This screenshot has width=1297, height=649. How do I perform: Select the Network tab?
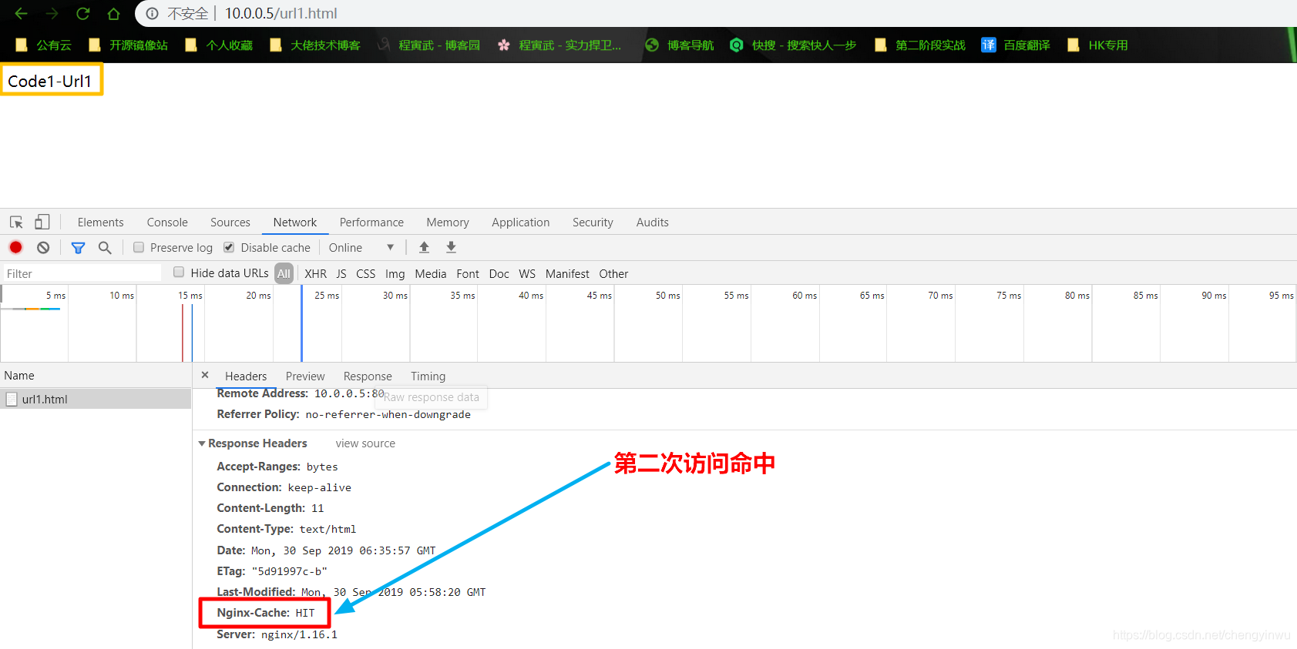[295, 222]
